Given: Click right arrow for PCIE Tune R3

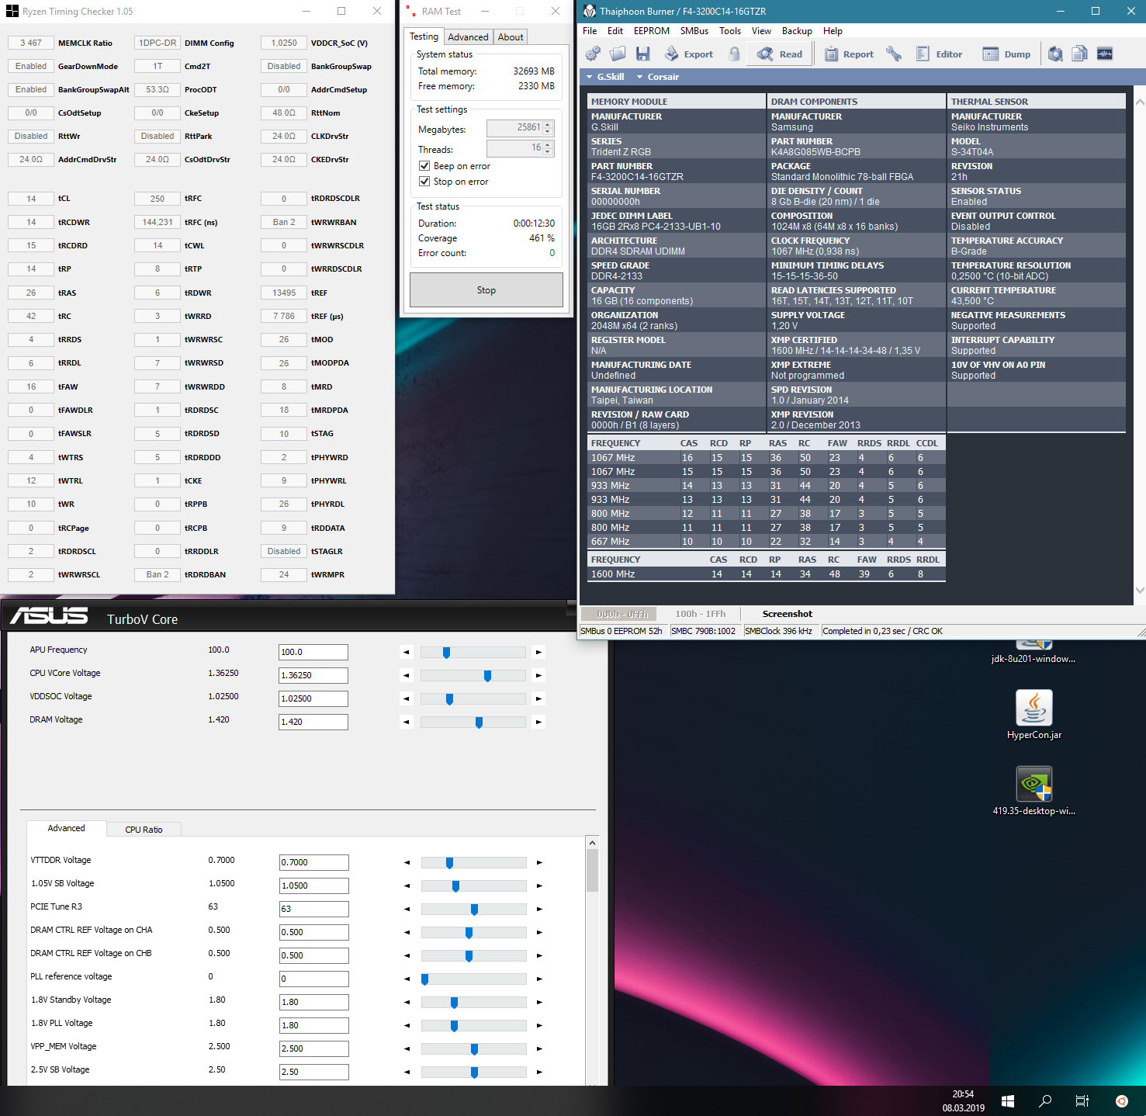Looking at the screenshot, I should (x=539, y=909).
